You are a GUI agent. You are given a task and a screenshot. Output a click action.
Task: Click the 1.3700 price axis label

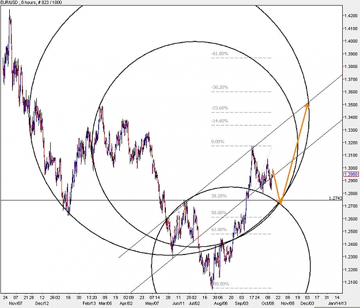(351, 79)
